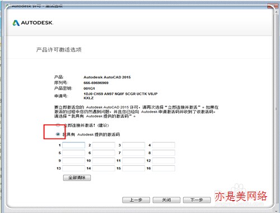The width and height of the screenshot is (280, 213).
Task: Click activation code field 2
Action: (x=104, y=145)
